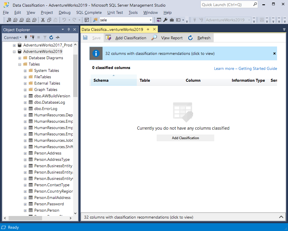Refresh the Object Explorer tree
The image size is (288, 231).
tap(51, 38)
